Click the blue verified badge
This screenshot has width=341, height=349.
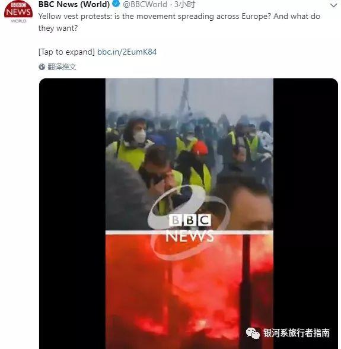point(116,4)
